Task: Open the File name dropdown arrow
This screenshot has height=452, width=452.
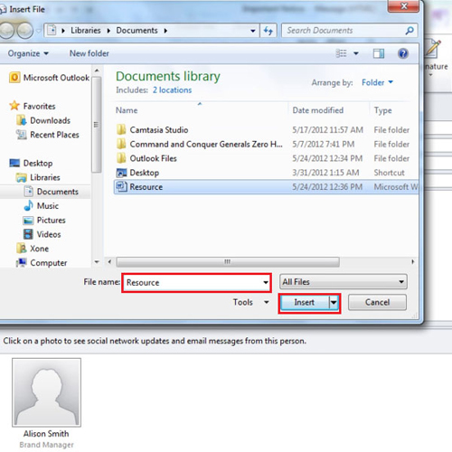Action: 266,282
